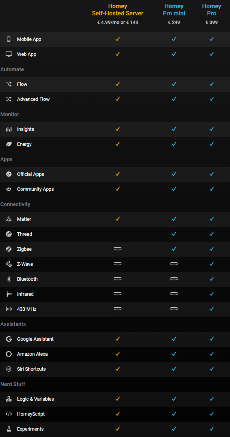This screenshot has width=230, height=437.
Task: Click the Amazon Alexa ring icon
Action: point(9,354)
